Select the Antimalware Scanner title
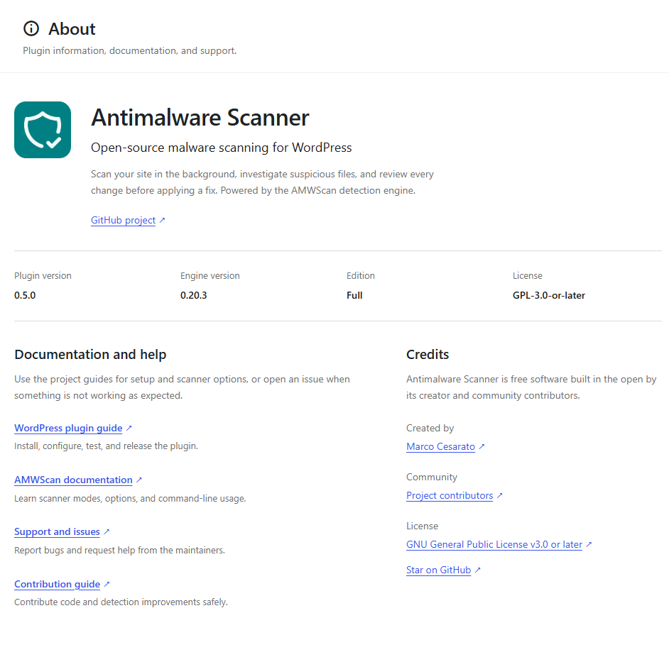 click(x=200, y=118)
